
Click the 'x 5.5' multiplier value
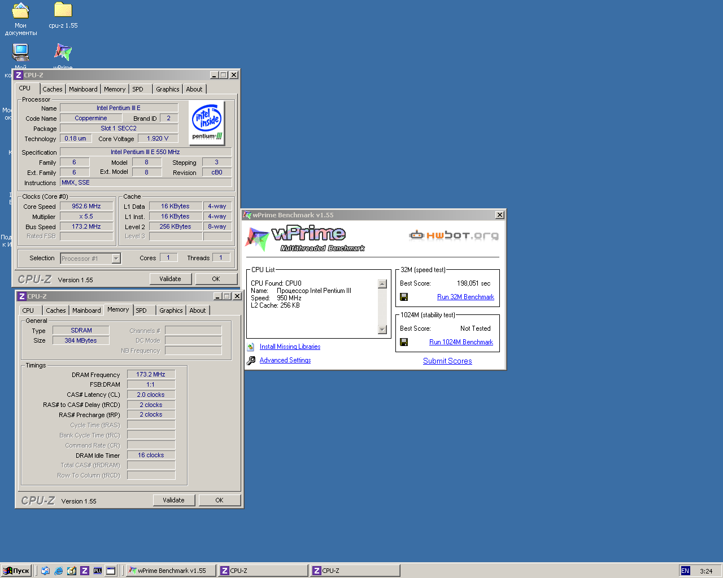click(x=86, y=216)
